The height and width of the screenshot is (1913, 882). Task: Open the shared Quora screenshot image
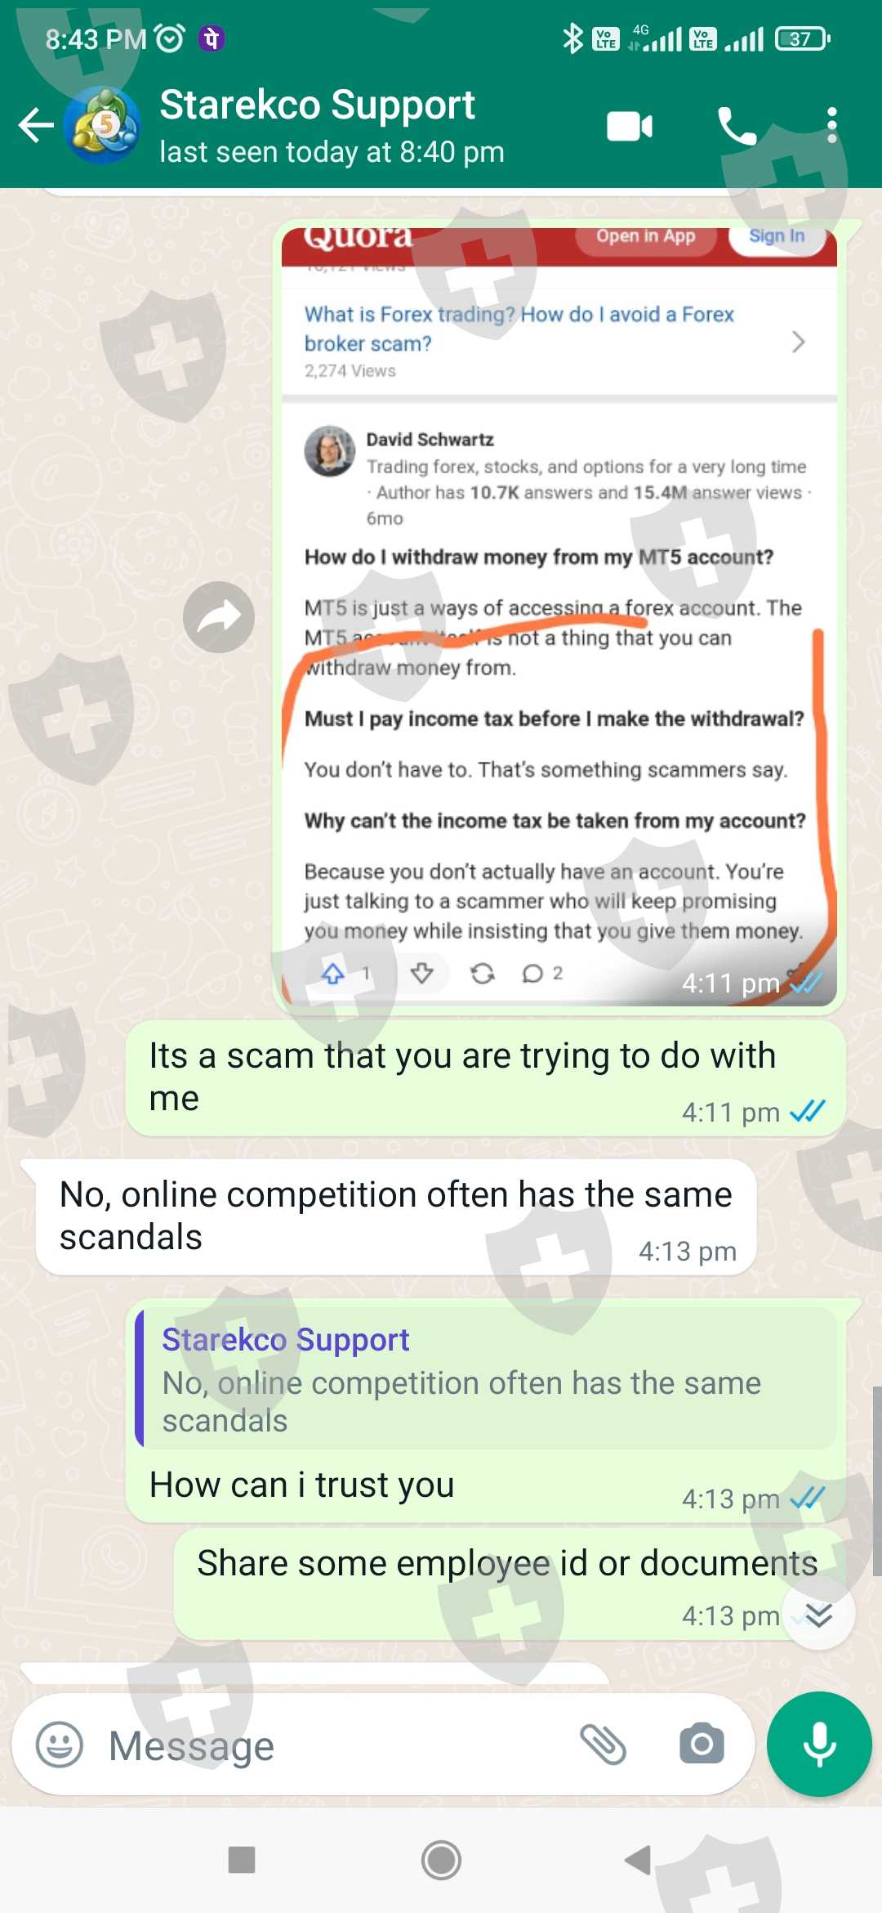pyautogui.click(x=559, y=617)
